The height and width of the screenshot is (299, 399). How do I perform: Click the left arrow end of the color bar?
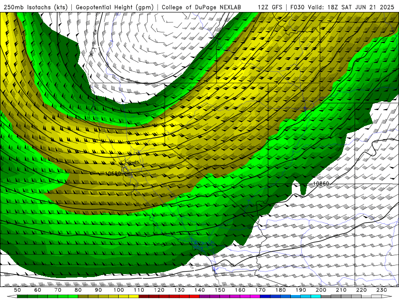12,297
